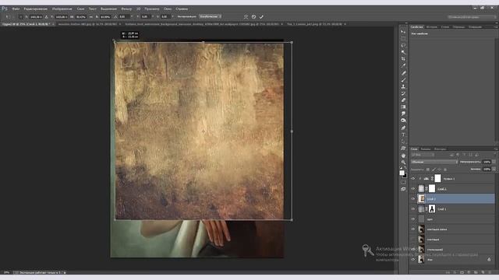The height and width of the screenshot is (280, 499).
Task: Select the Move tool
Action: (403, 32)
